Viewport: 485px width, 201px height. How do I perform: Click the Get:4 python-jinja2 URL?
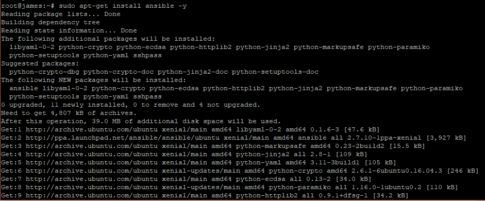[92, 154]
